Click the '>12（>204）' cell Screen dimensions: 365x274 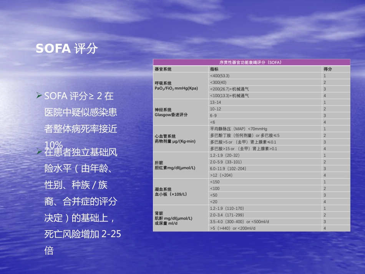click(x=265, y=175)
